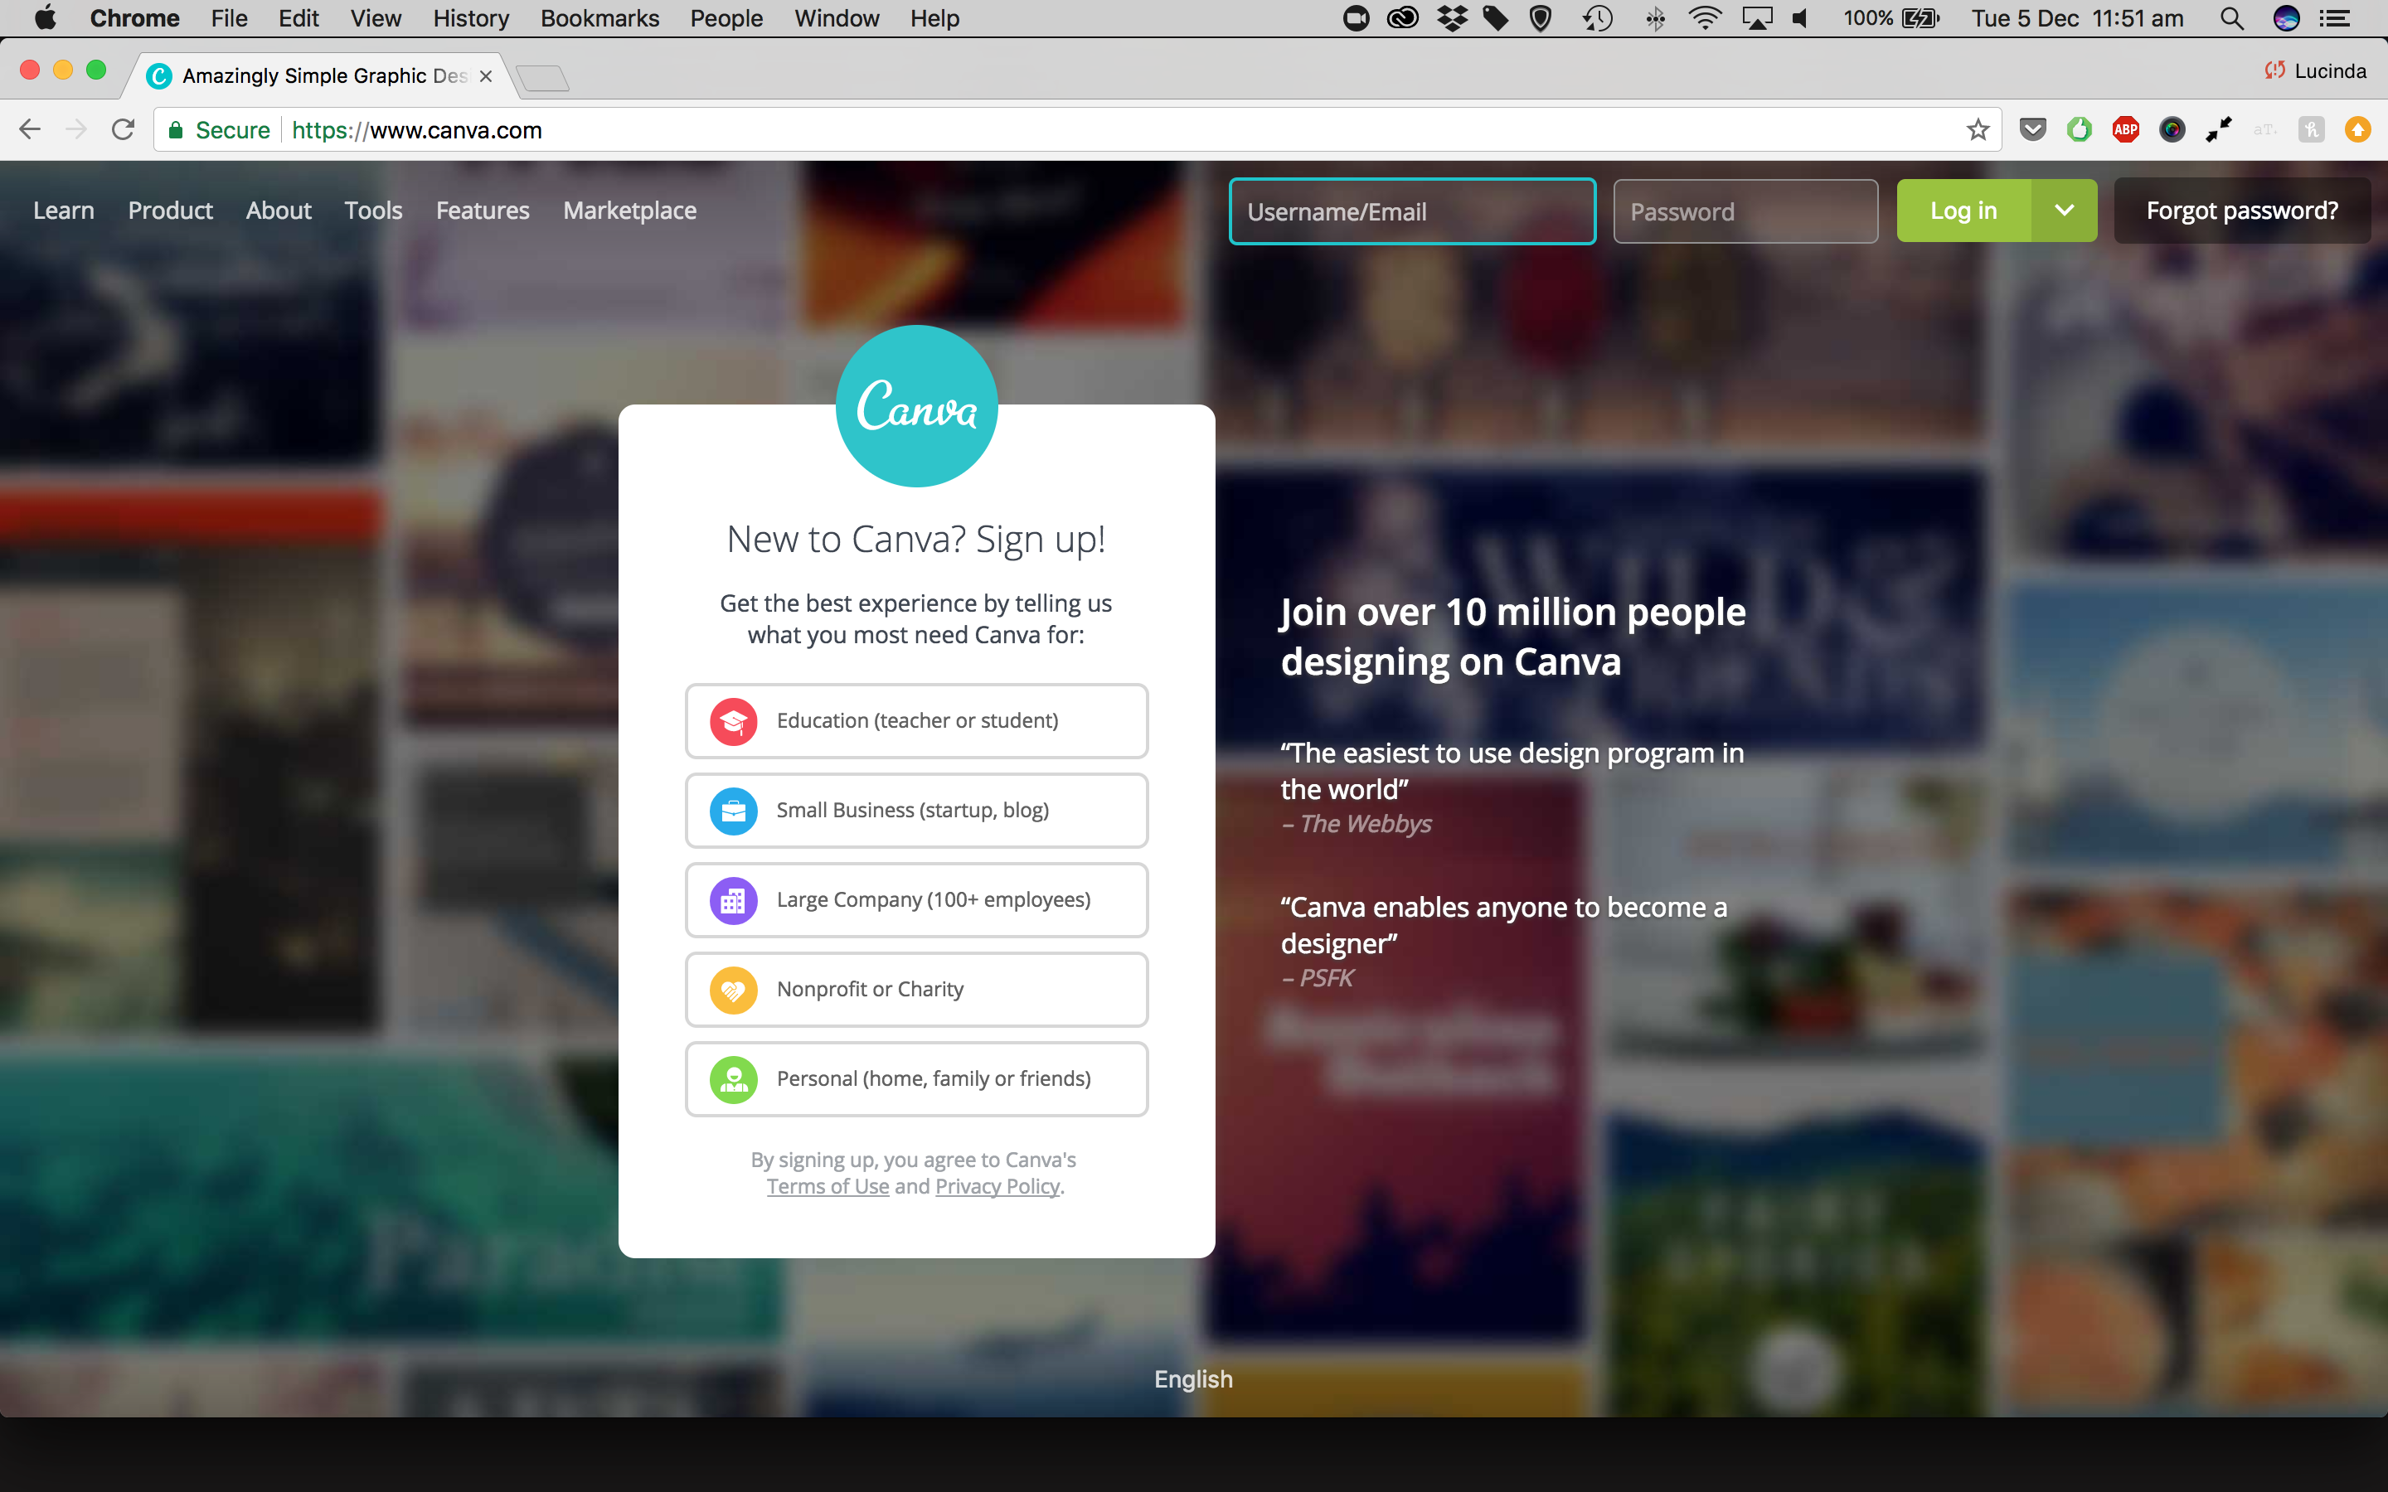Screen dimensions: 2388x1492
Task: Click the Creative Cloud menu bar icon
Action: [1402, 17]
